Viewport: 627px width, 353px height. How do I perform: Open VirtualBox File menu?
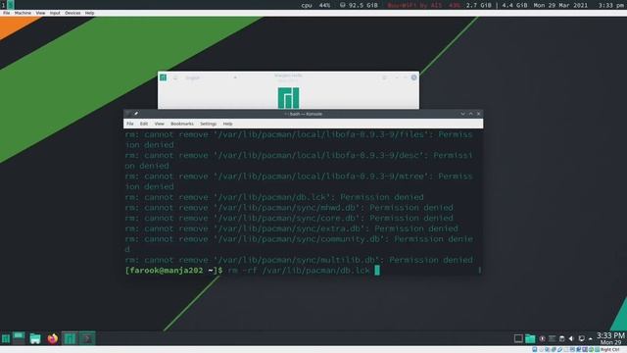point(7,13)
